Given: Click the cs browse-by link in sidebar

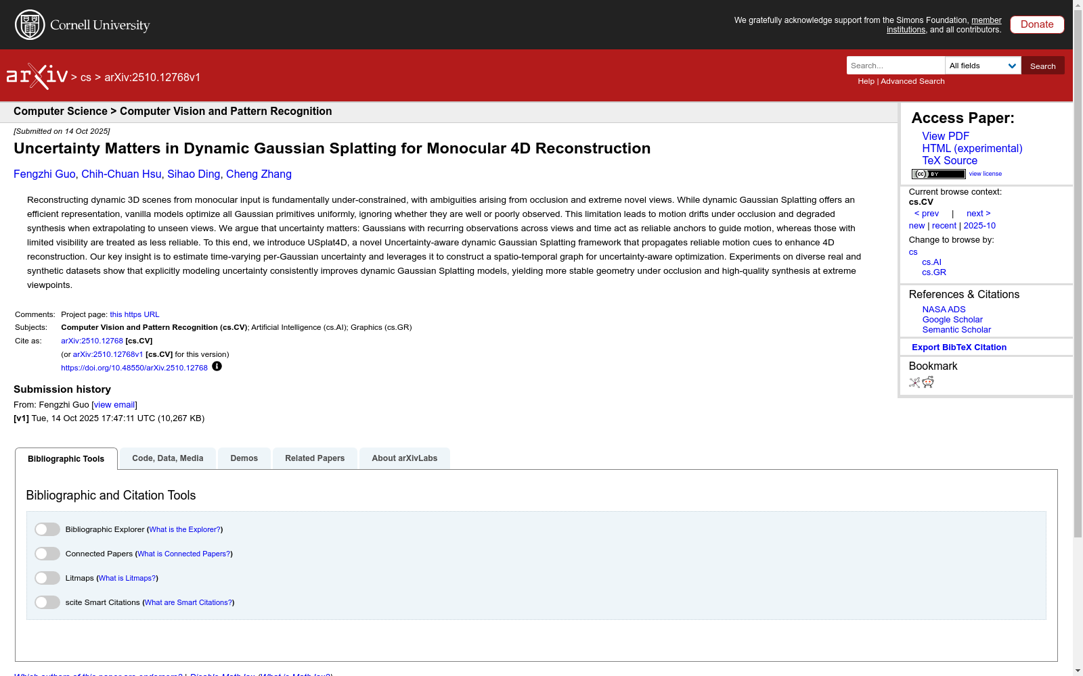Looking at the screenshot, I should tap(913, 252).
